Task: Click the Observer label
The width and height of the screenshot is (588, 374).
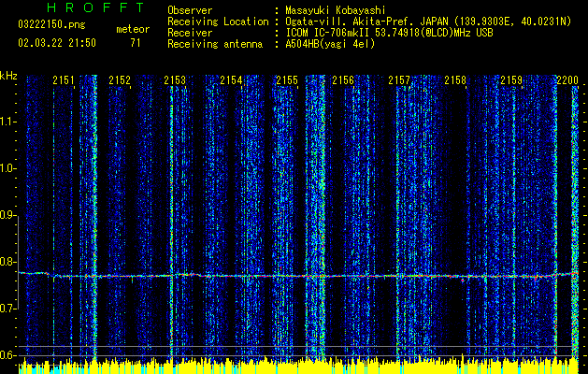Action: pos(190,10)
